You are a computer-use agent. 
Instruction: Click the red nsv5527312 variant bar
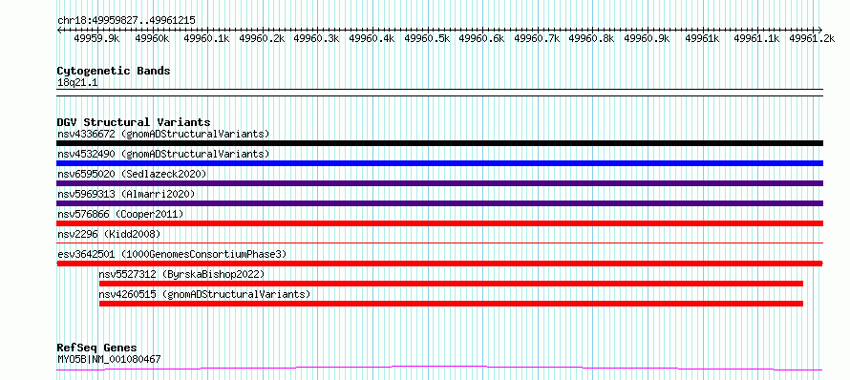click(x=451, y=284)
